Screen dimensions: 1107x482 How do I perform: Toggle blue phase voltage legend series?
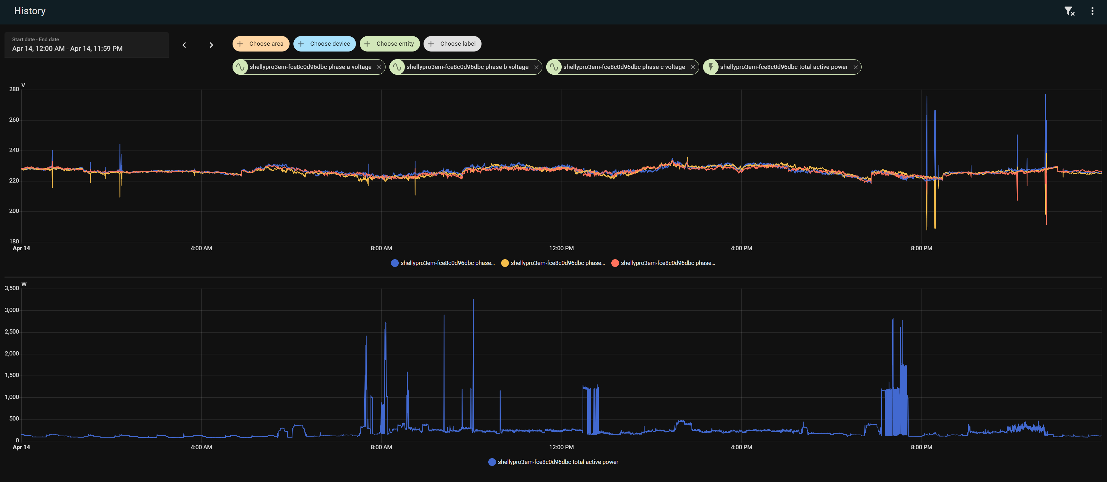tap(443, 263)
